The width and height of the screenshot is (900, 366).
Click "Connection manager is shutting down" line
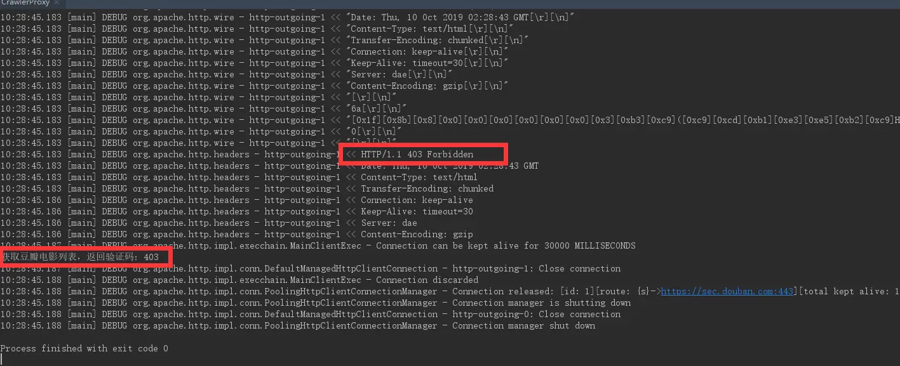(316, 303)
